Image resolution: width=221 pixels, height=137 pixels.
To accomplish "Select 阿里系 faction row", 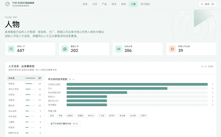I will click(x=25, y=127).
